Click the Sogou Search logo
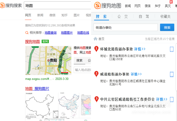 [x=11, y=5]
